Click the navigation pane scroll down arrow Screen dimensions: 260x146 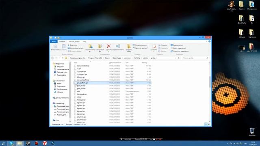70,122
